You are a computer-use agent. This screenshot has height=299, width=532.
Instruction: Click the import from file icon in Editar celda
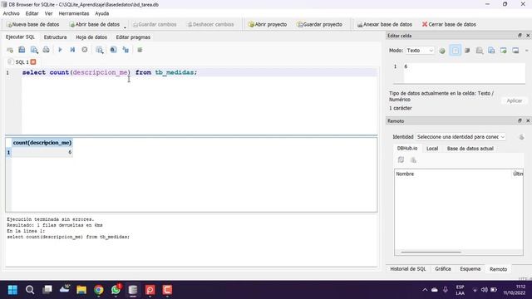[504, 51]
